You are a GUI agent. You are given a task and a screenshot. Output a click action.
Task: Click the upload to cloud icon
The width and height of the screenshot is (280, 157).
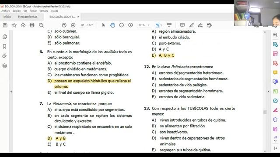pos(23,25)
